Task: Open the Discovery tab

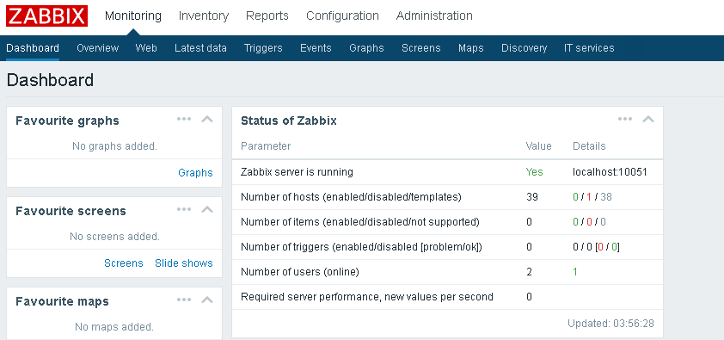Action: [x=524, y=48]
